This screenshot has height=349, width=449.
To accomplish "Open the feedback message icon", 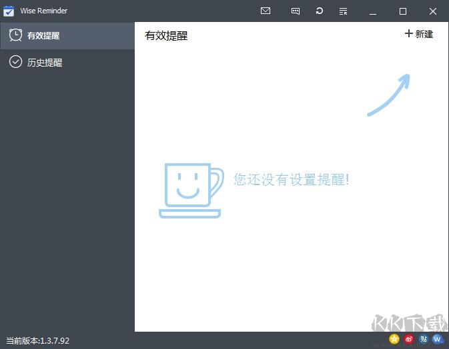I will pos(296,11).
